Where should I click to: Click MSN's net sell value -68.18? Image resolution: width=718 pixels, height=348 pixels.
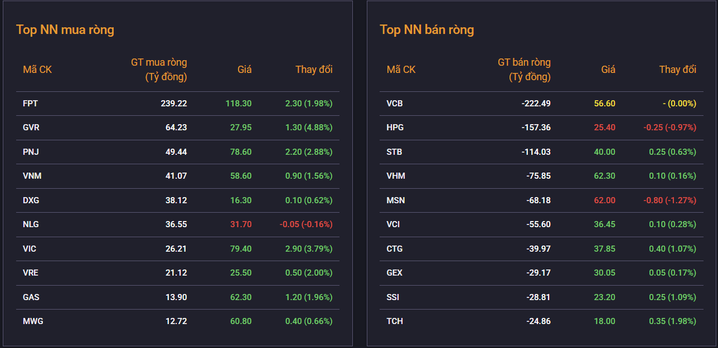538,200
